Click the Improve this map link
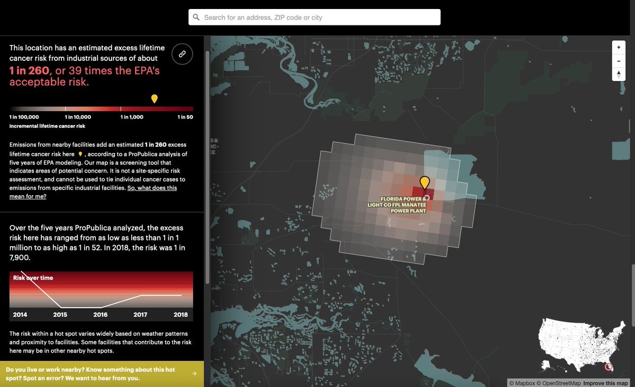 click(x=606, y=383)
